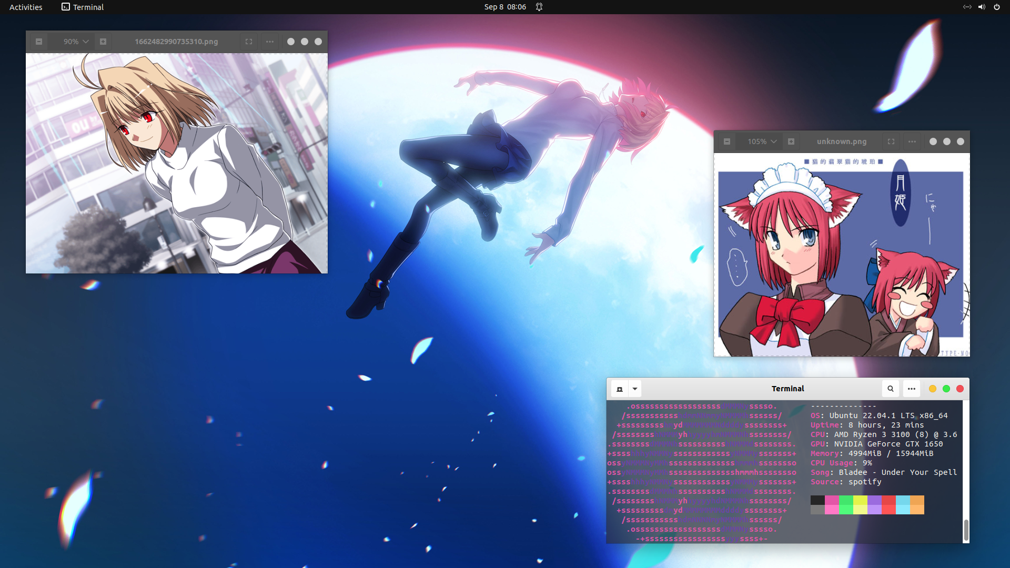
Task: Click the 1662482990735310.png window title
Action: pyautogui.click(x=176, y=42)
